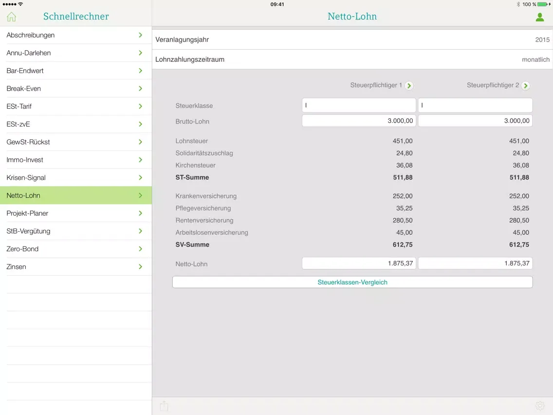
Task: Tap the share icon in bottom toolbar
Action: (164, 406)
